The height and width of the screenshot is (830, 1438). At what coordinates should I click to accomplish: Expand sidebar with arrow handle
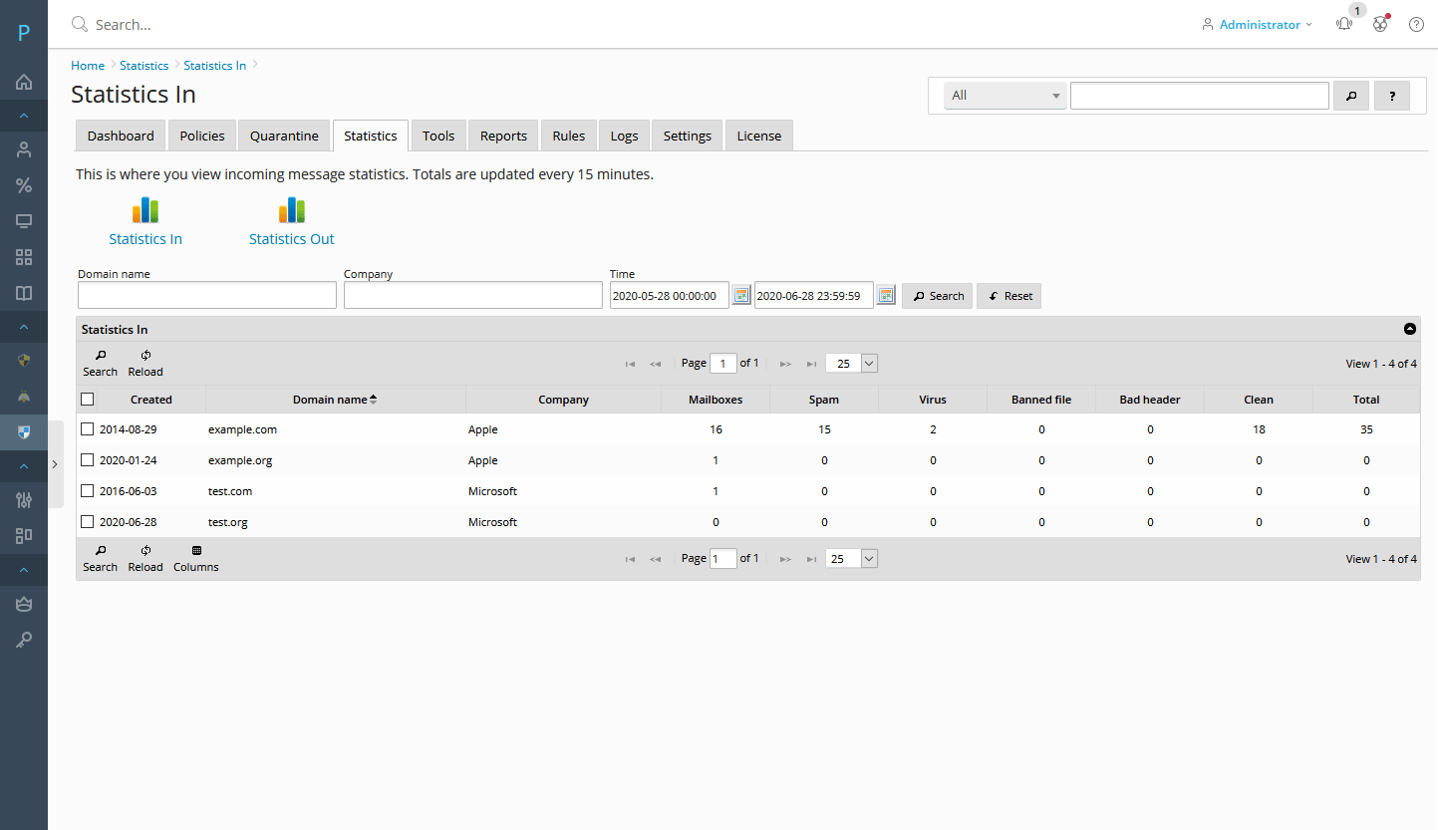tap(55, 463)
